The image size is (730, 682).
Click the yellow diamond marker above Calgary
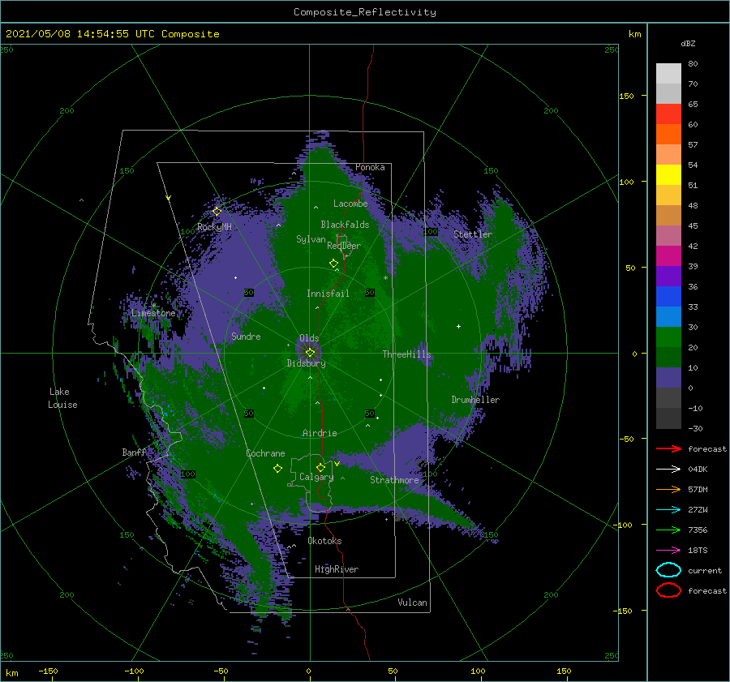pos(320,467)
